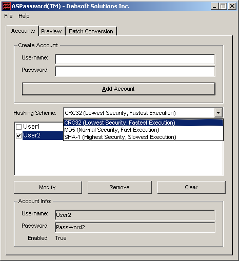The image size is (239, 261).
Task: Click the Modify button
Action: pos(48,187)
